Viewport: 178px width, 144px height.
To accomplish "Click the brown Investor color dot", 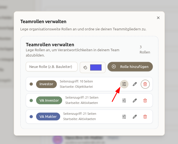I will pos(31,84).
